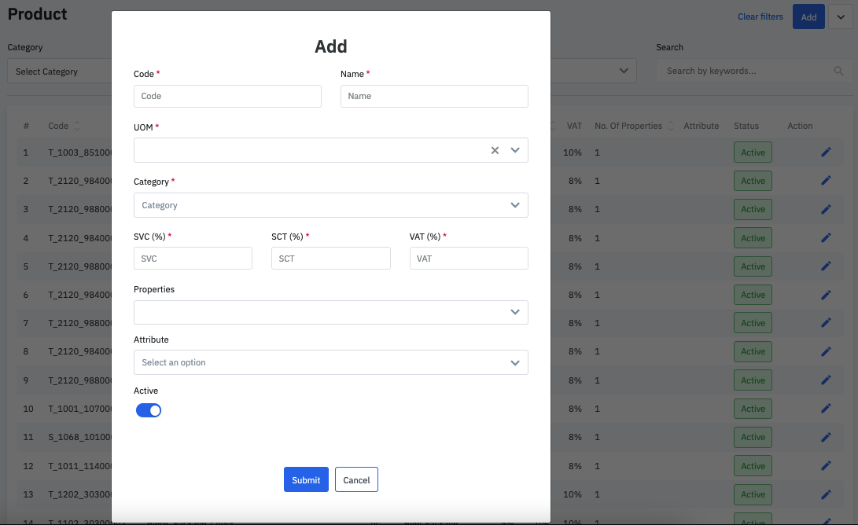Clear the UOM selection with X icon
This screenshot has height=525, width=858.
(x=495, y=150)
